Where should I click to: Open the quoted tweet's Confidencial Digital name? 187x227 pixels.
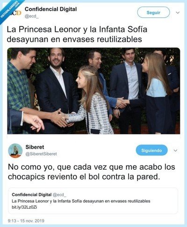[x=32, y=195]
